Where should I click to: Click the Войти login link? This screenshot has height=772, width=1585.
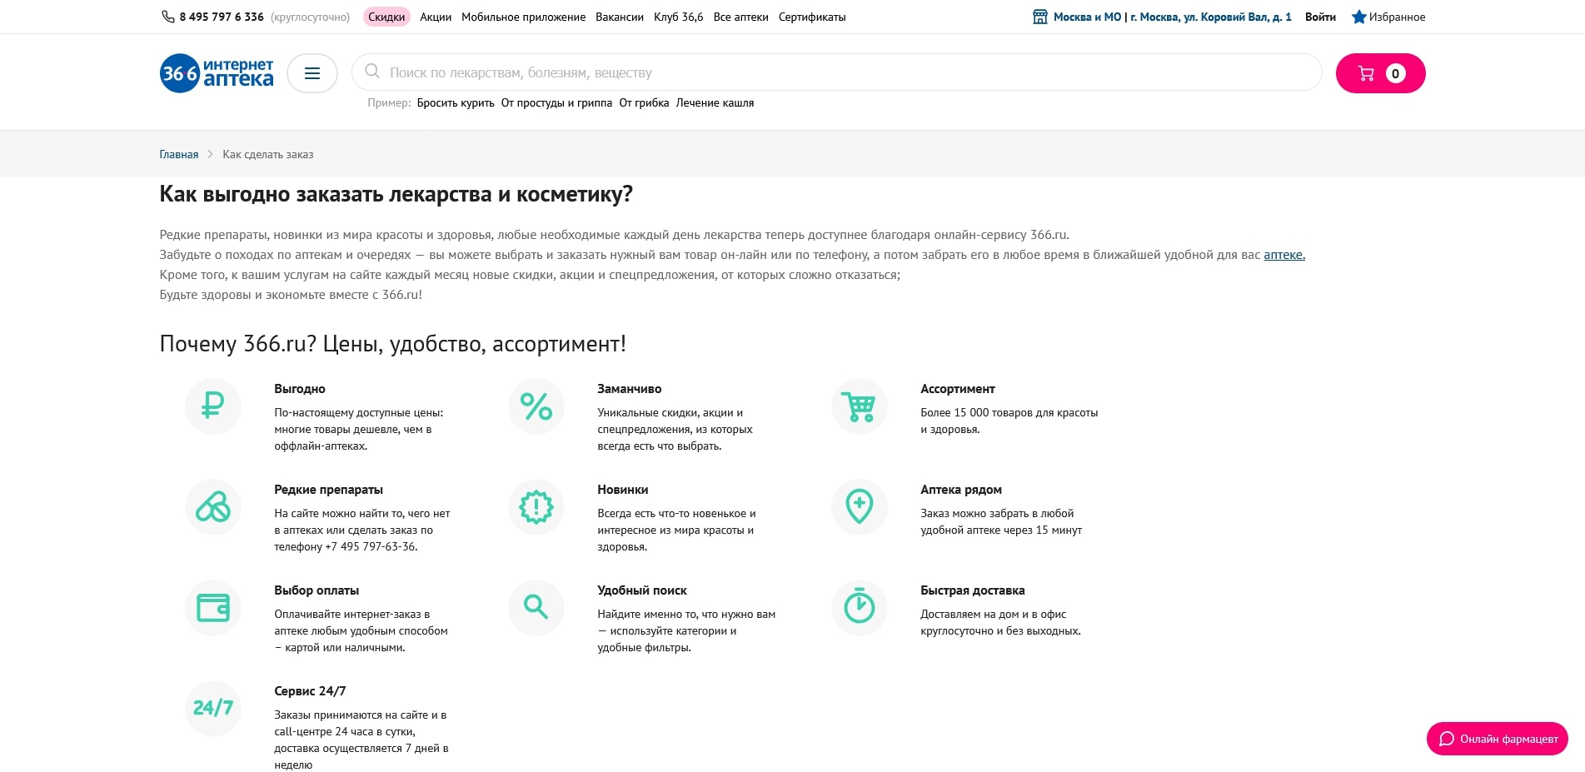click(x=1320, y=17)
